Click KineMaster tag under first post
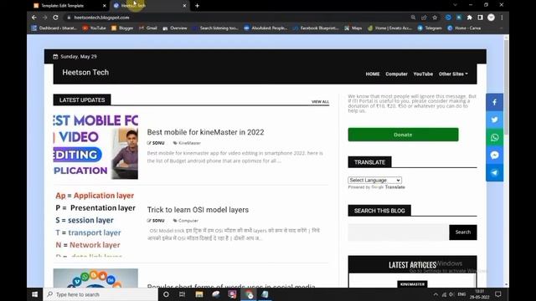This screenshot has height=301, width=536. coord(189,143)
